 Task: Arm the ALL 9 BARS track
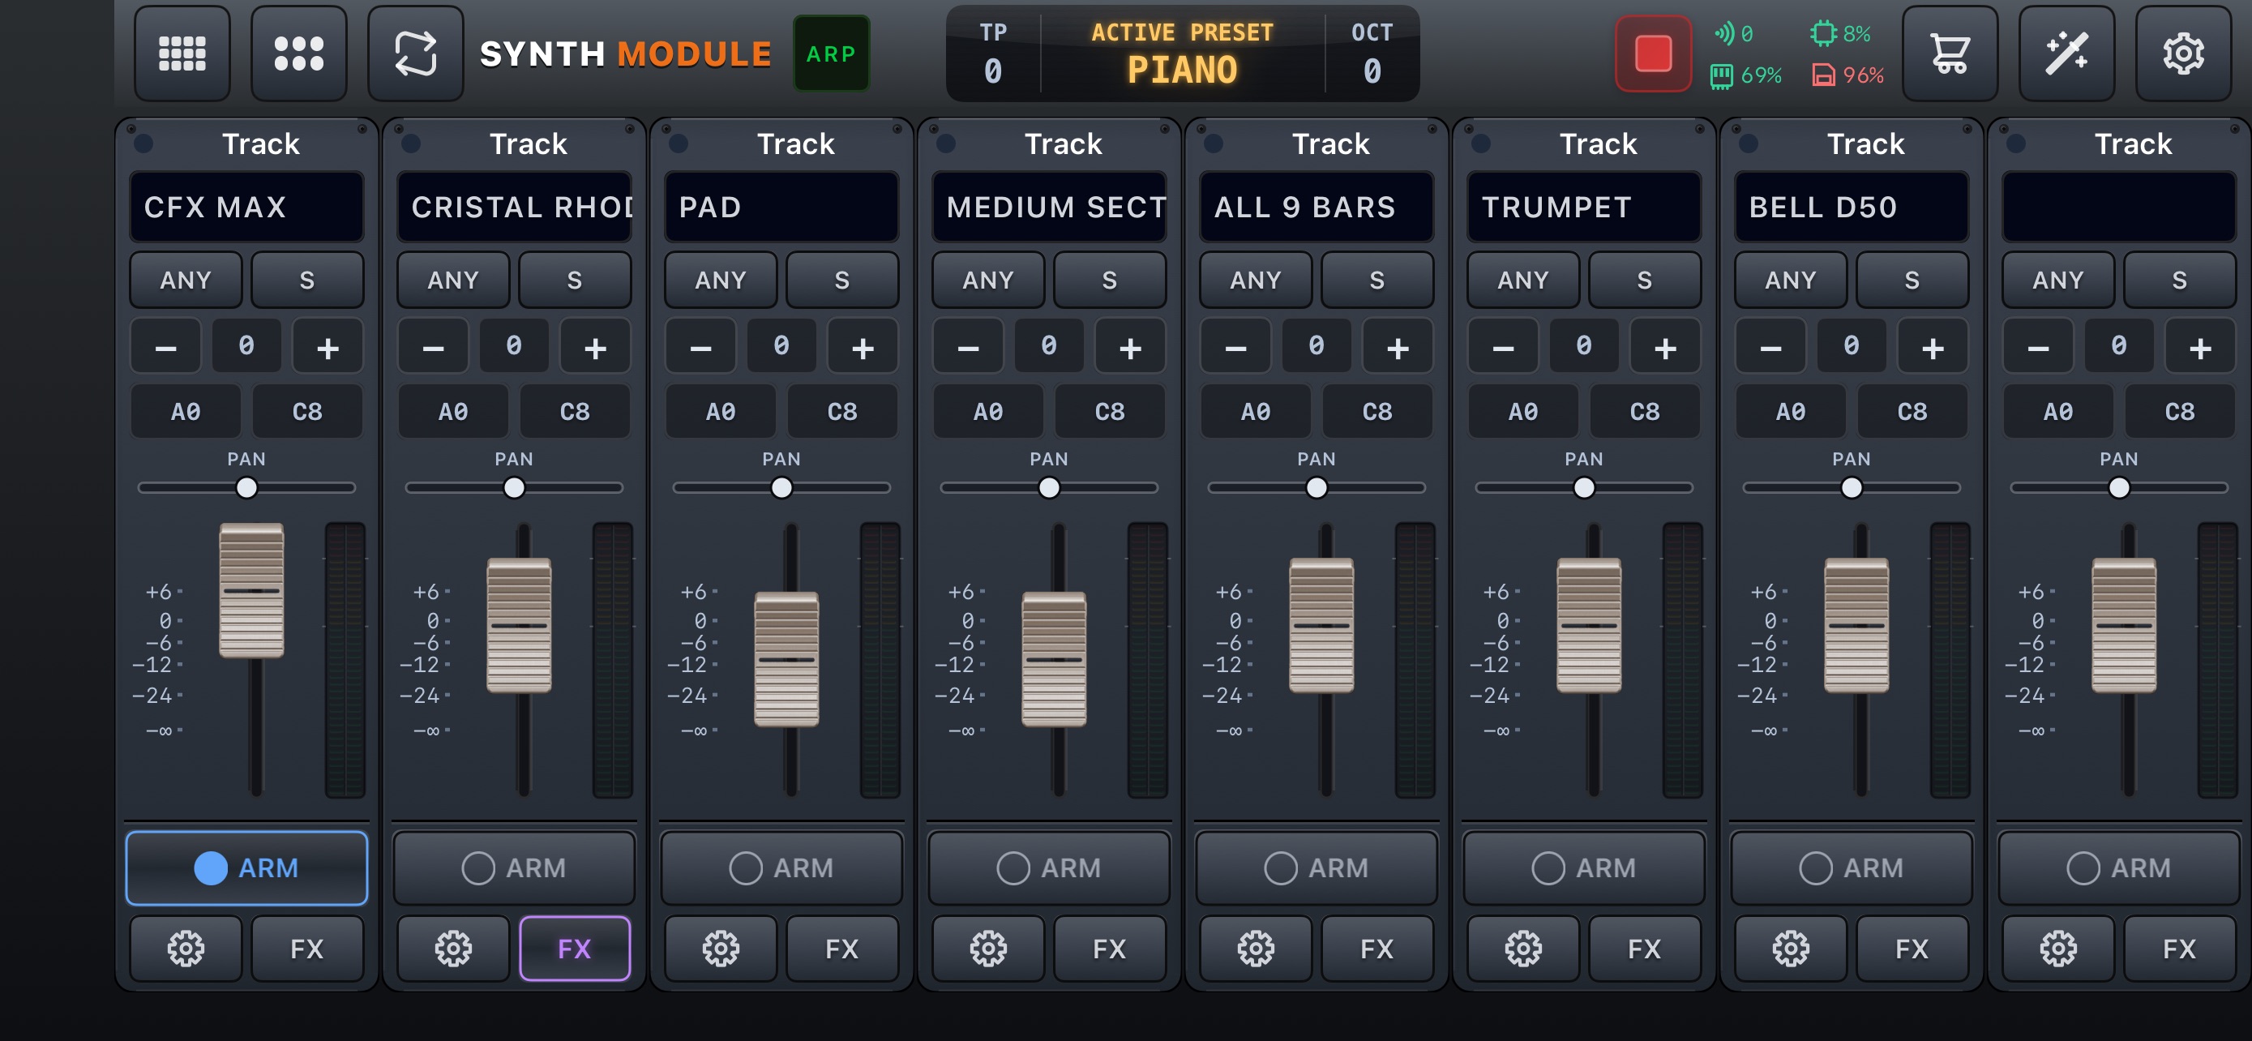1317,868
